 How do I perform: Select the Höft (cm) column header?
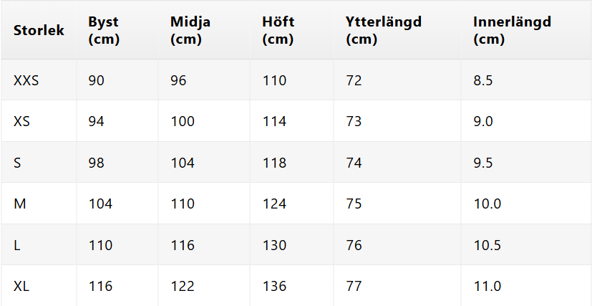coord(278,30)
